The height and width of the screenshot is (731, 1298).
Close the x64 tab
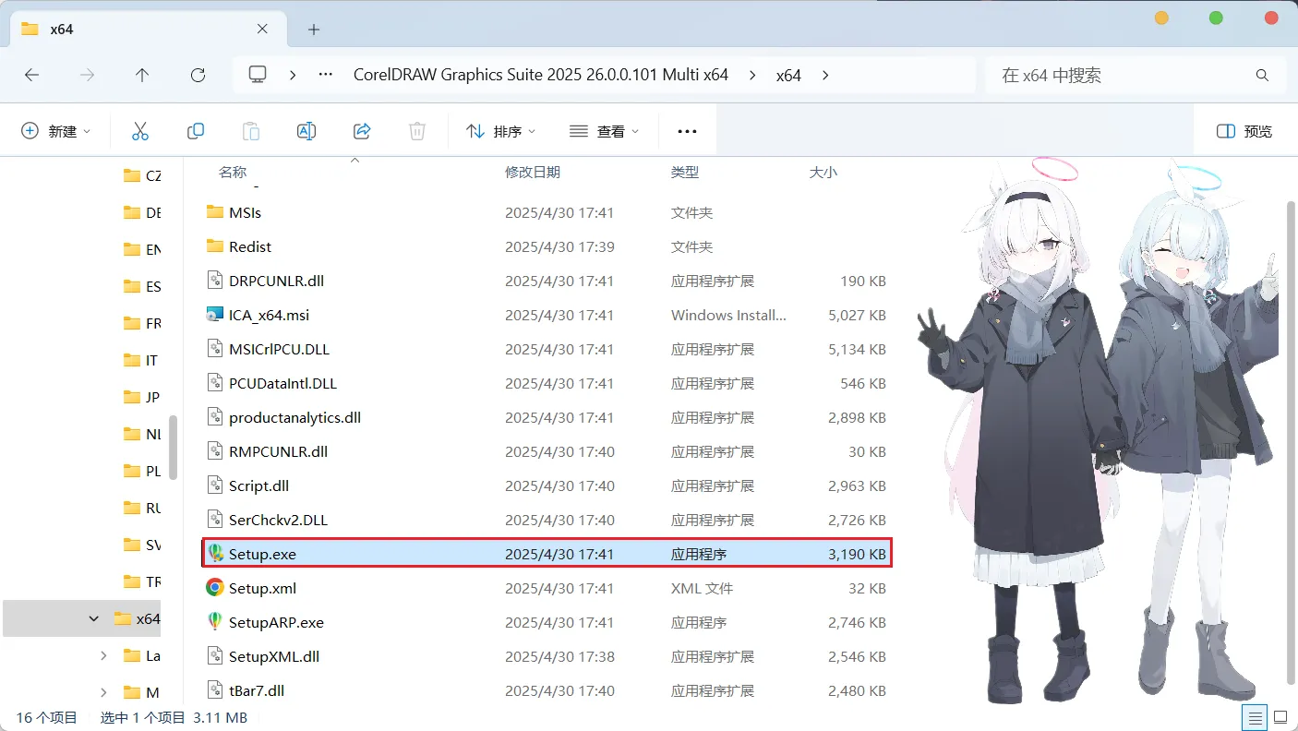pyautogui.click(x=263, y=29)
